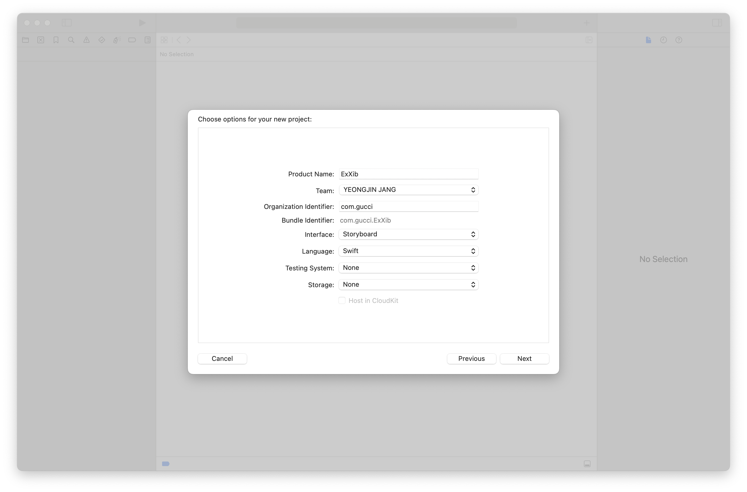Open the Test navigator diamond icon
This screenshot has height=492, width=747.
102,40
